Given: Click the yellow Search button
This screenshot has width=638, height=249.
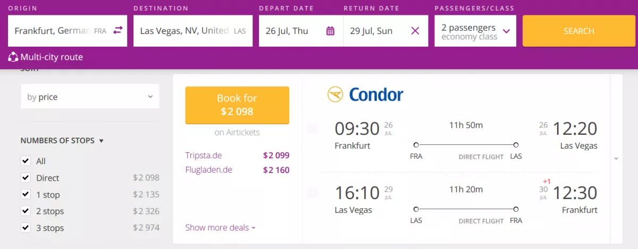Looking at the screenshot, I should tap(579, 31).
